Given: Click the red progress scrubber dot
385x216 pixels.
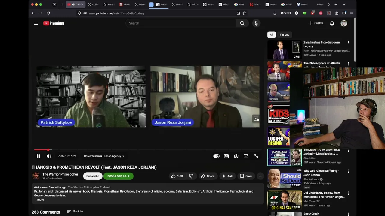Looking at the screenshot, I should click(x=48, y=150).
